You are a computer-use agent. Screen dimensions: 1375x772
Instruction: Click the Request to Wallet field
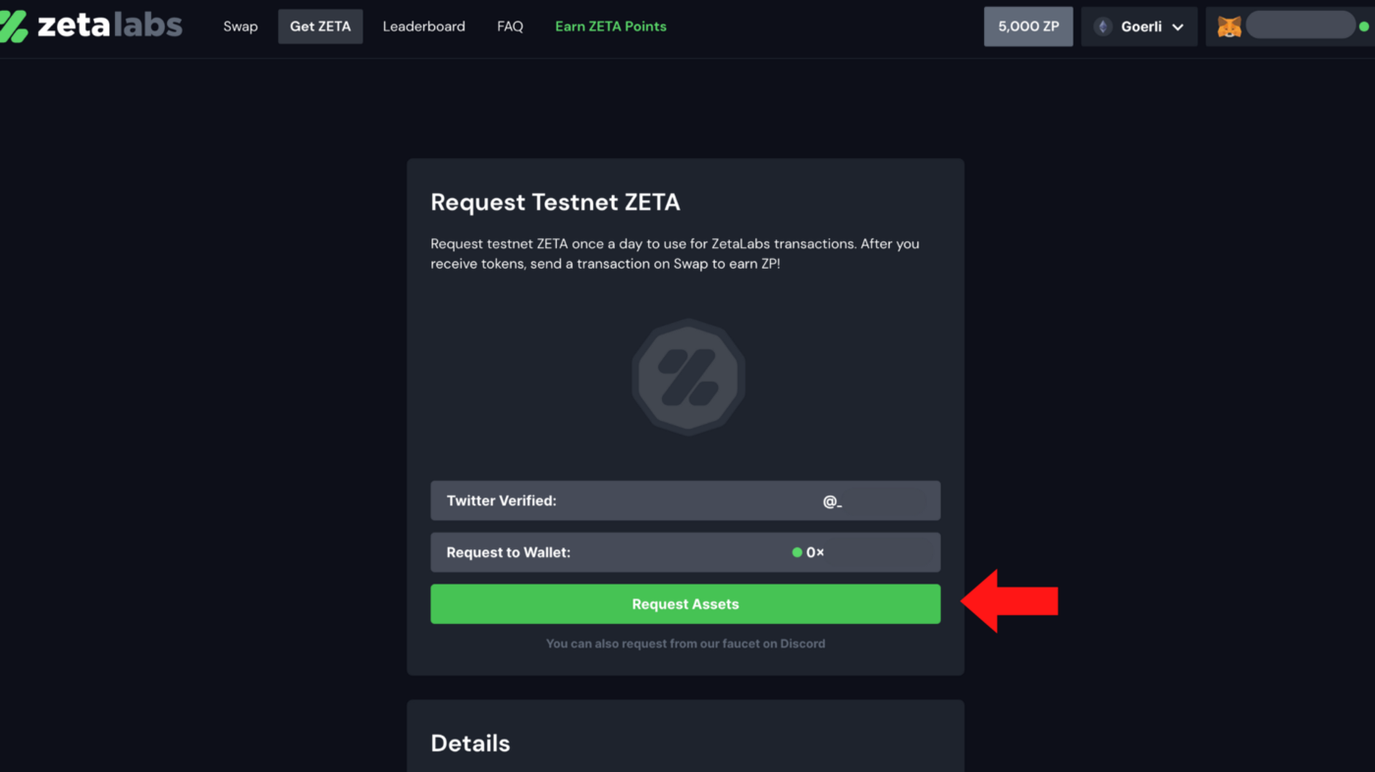click(x=686, y=552)
